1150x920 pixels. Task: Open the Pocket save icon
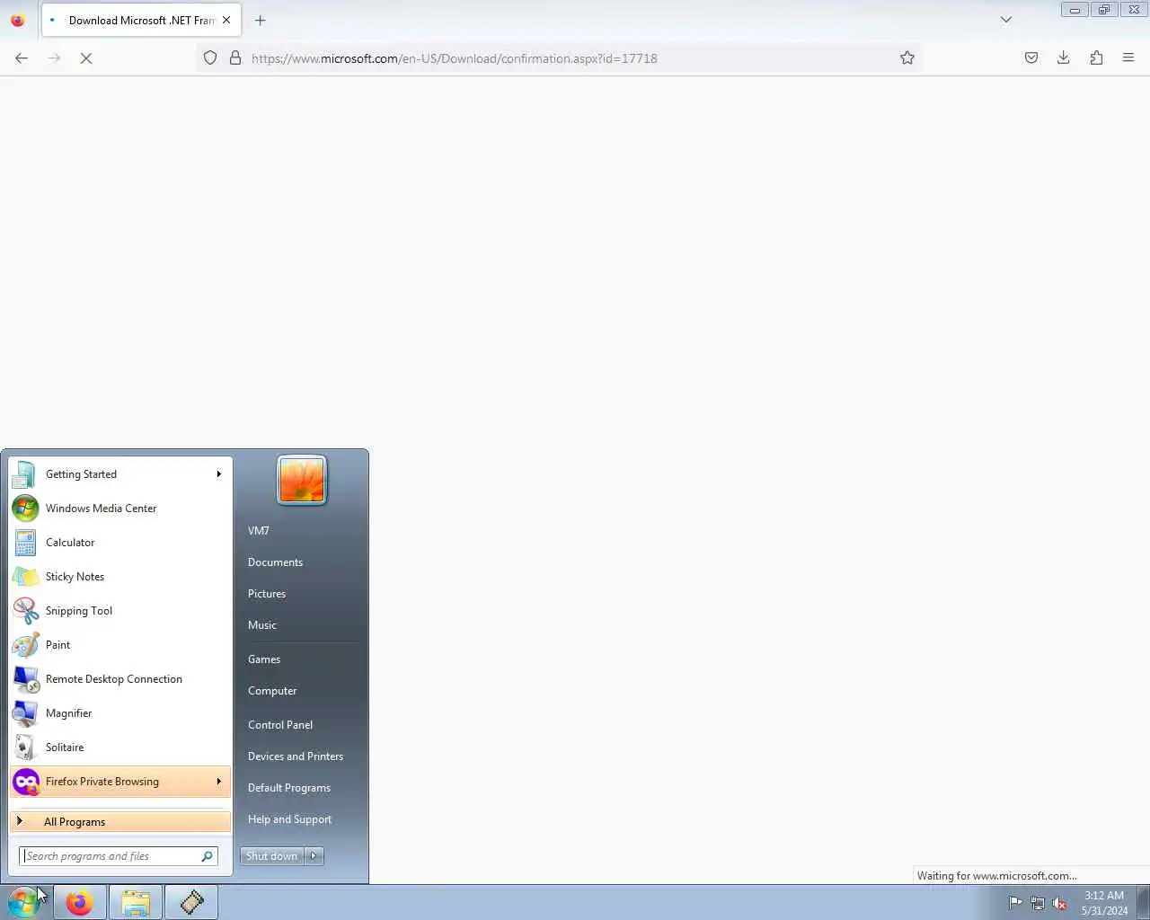(x=1031, y=57)
